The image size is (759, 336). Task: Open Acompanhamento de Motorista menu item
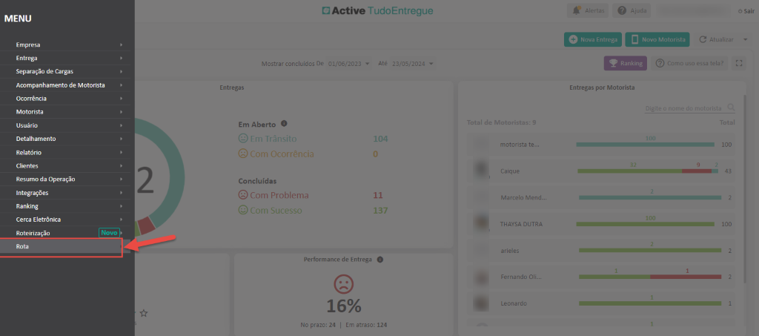pyautogui.click(x=65, y=85)
